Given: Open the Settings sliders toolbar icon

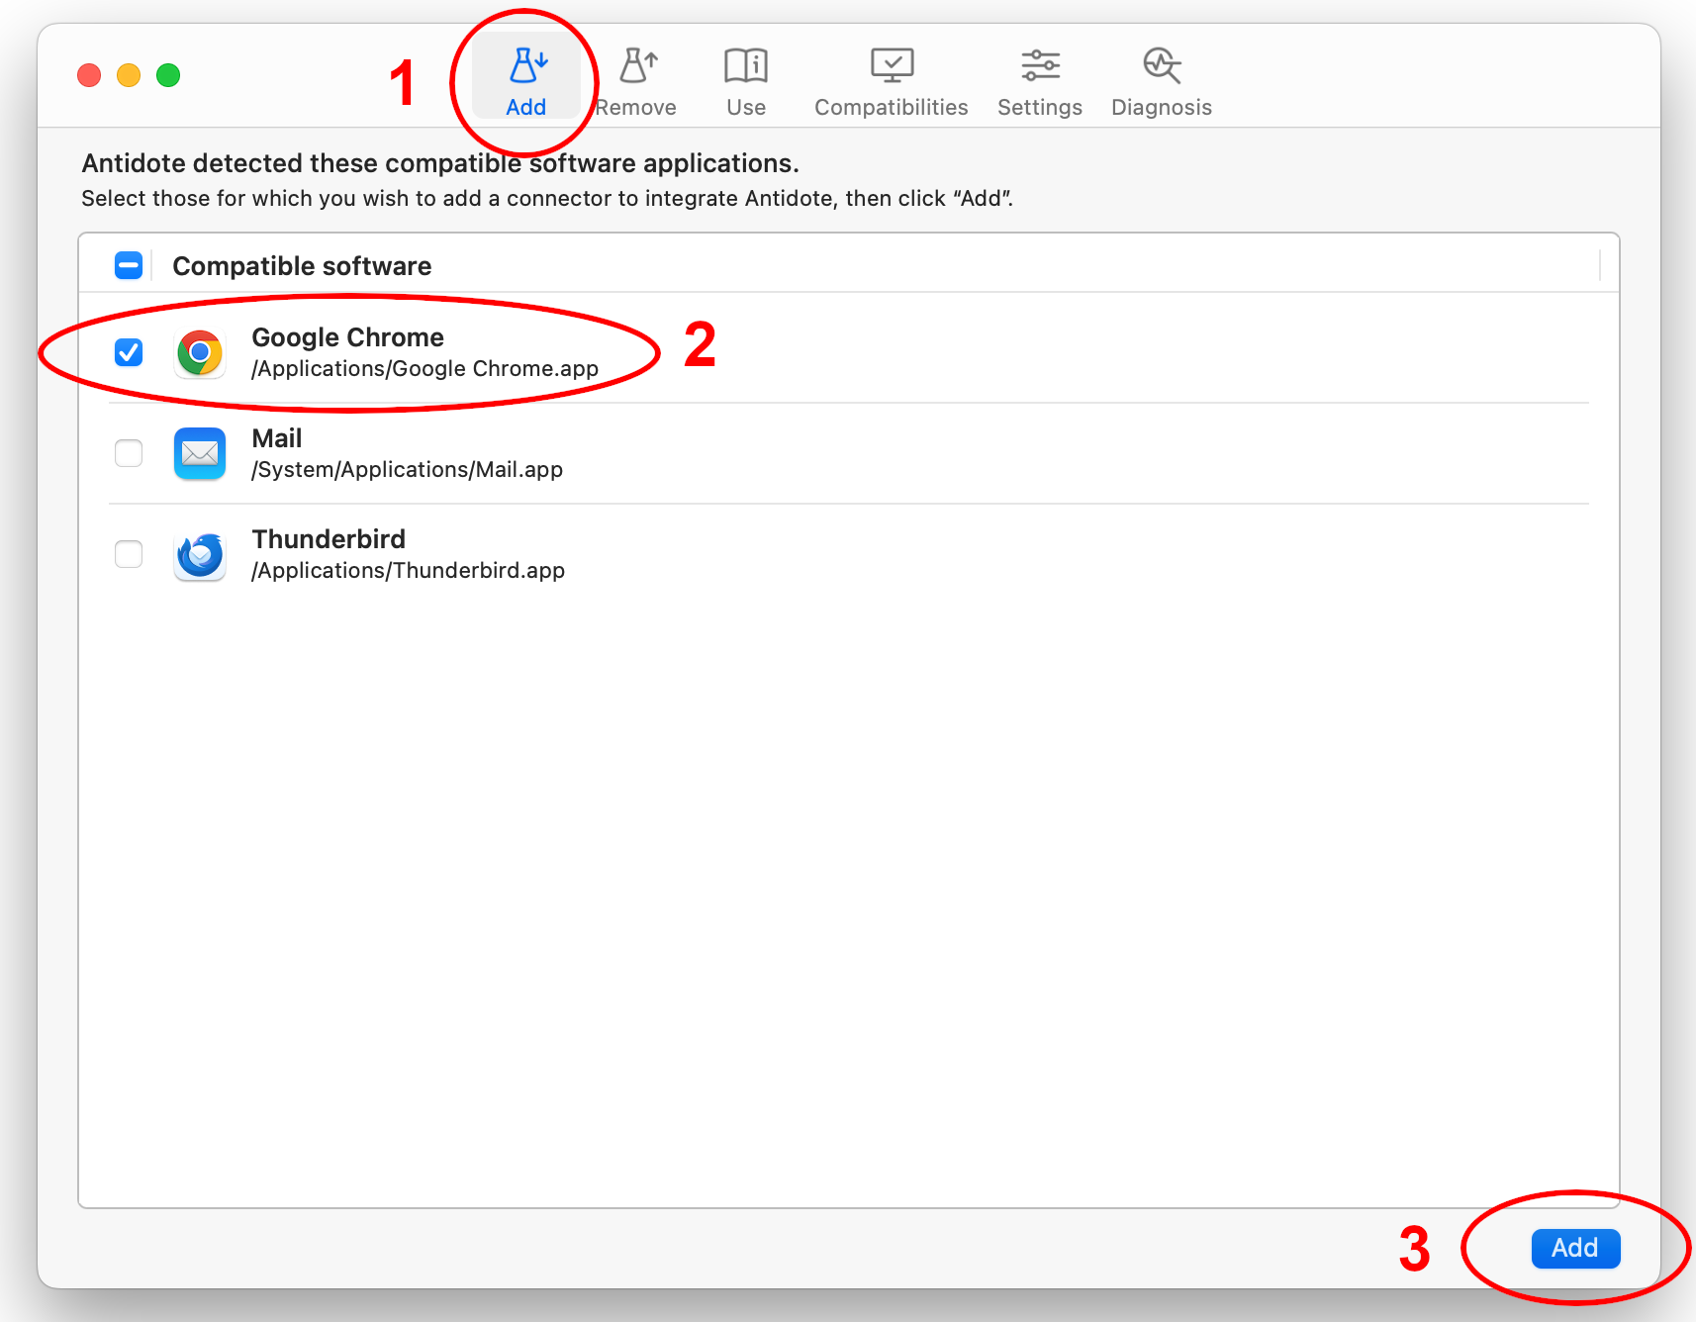Looking at the screenshot, I should pos(1039,81).
